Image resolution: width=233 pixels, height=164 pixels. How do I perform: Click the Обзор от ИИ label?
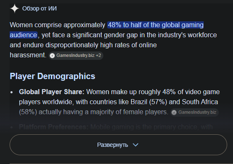(x=39, y=8)
